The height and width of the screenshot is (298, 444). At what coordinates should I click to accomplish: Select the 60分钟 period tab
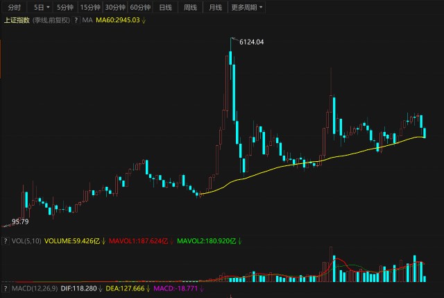[x=140, y=7]
